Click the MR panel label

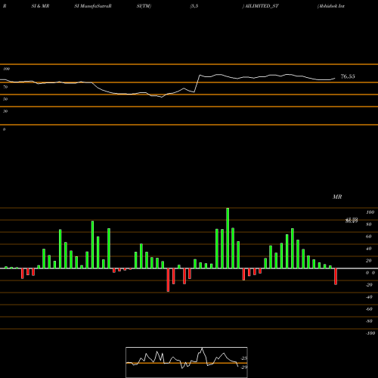point(337,197)
